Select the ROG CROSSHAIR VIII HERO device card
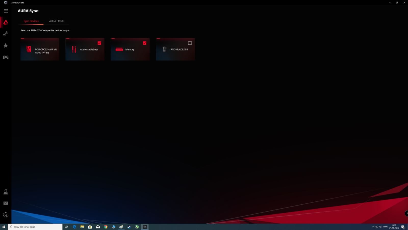This screenshot has height=230, width=408. [x=40, y=49]
